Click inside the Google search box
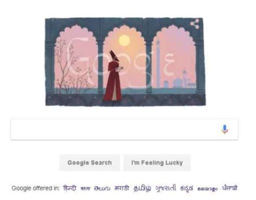The width and height of the screenshot is (256, 200). coord(124,129)
